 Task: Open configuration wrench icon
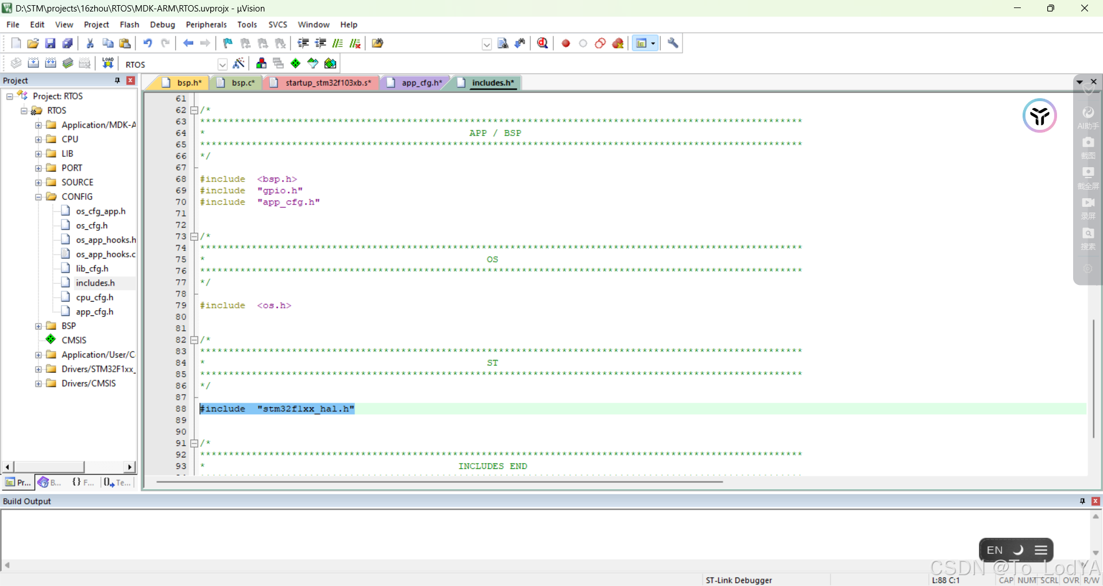[x=673, y=43]
